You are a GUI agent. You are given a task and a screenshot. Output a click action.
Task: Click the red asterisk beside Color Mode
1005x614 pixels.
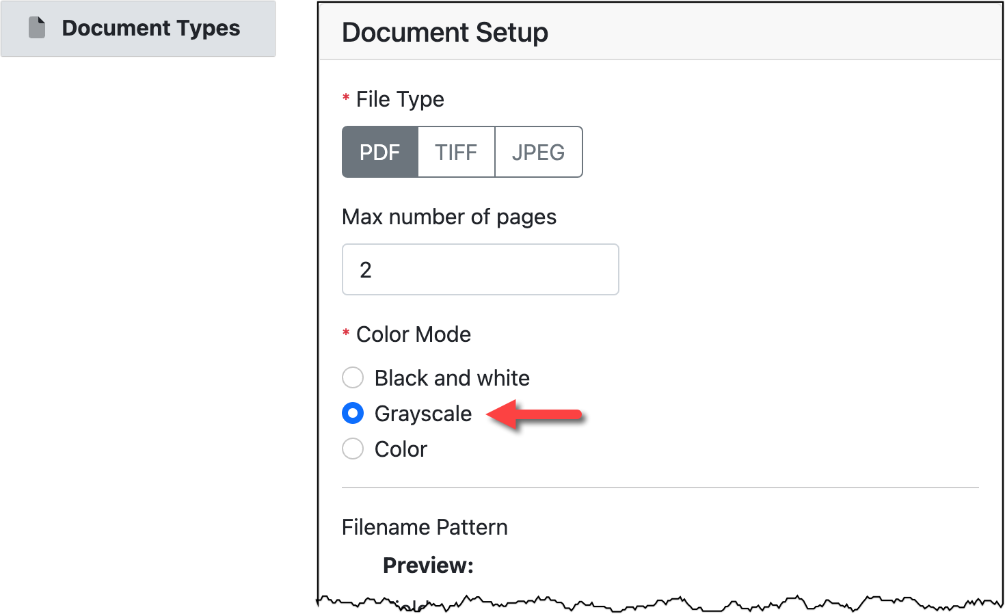346,333
